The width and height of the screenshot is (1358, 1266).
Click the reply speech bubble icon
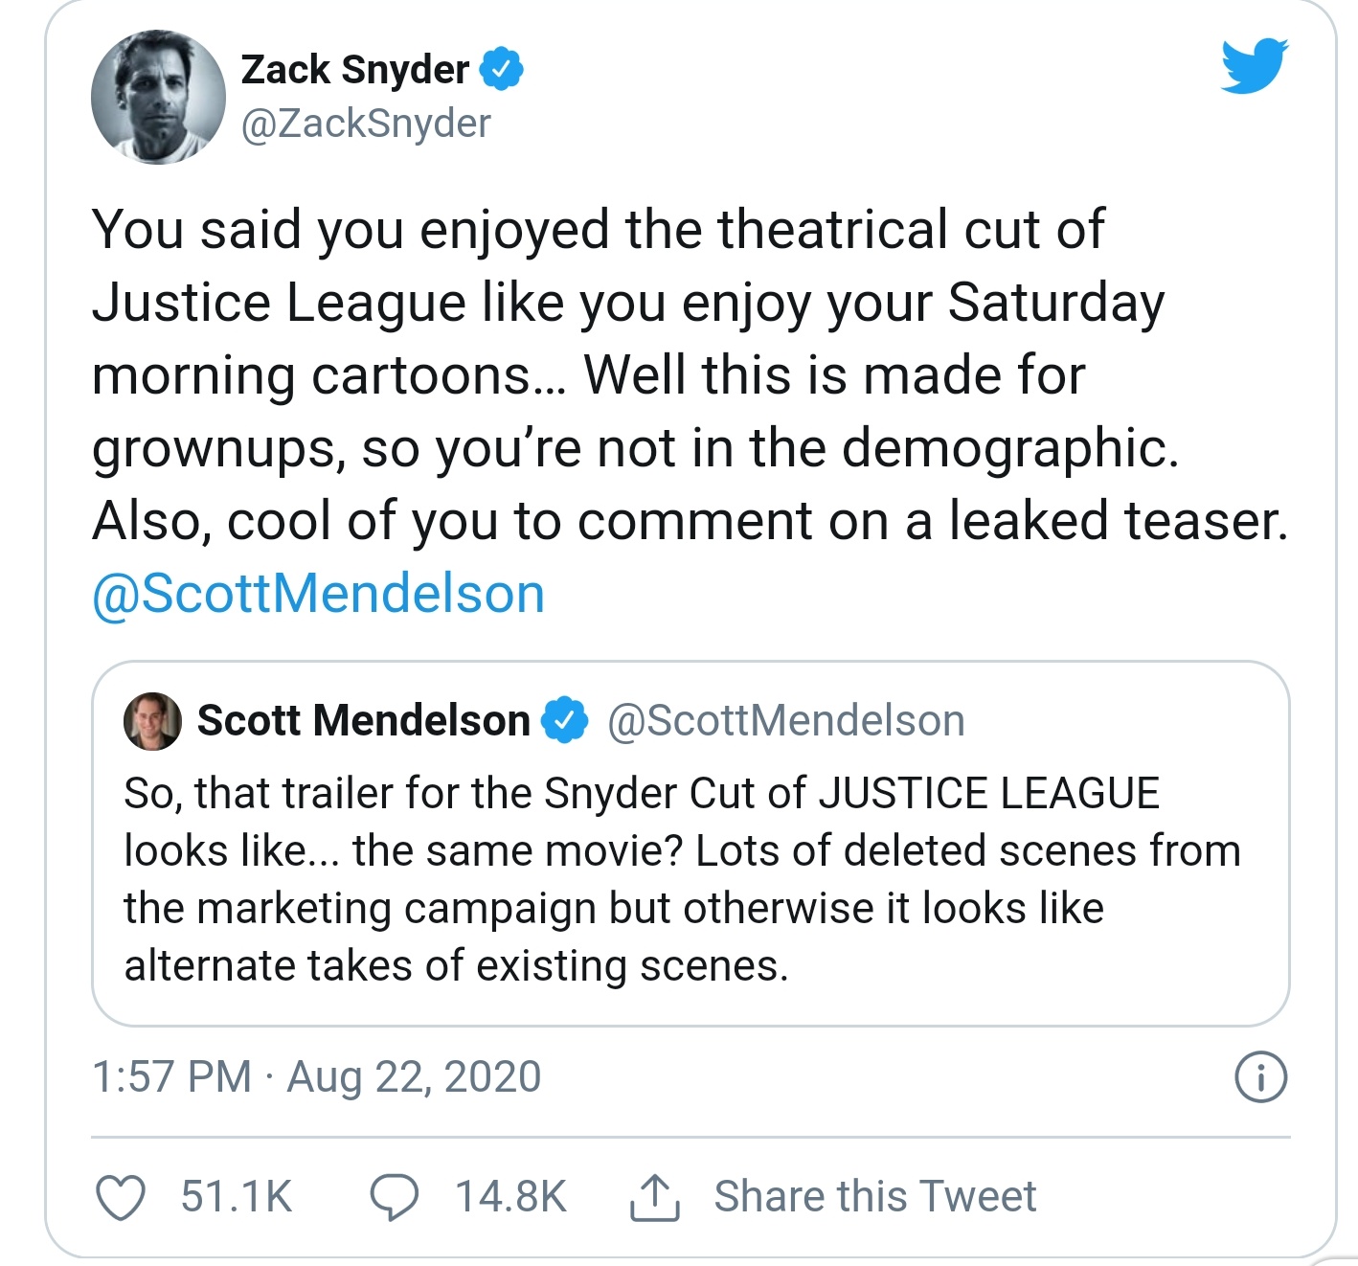(394, 1197)
